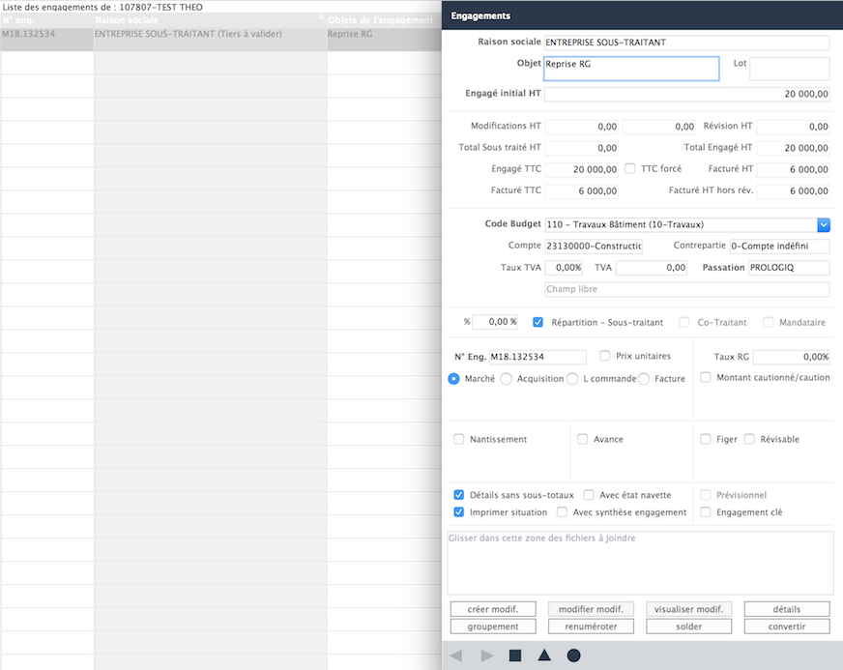Image resolution: width=843 pixels, height=670 pixels.
Task: Select the Acquisition radio button
Action: pos(506,379)
